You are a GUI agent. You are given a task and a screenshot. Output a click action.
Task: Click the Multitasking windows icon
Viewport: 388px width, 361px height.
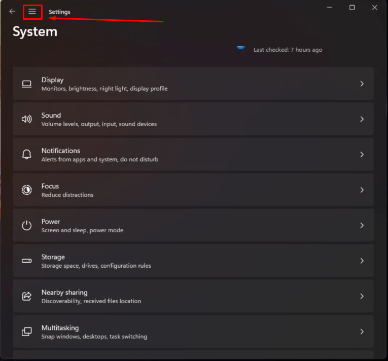pyautogui.click(x=27, y=332)
